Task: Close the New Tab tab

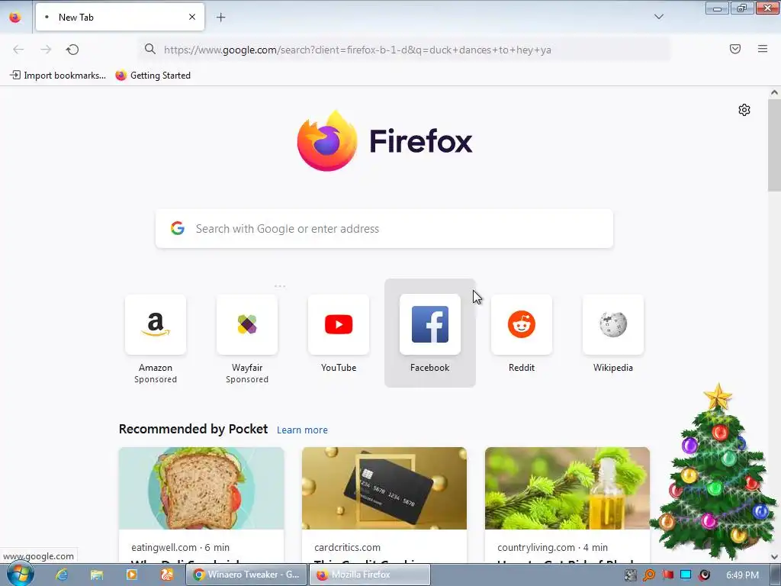Action: [x=191, y=17]
